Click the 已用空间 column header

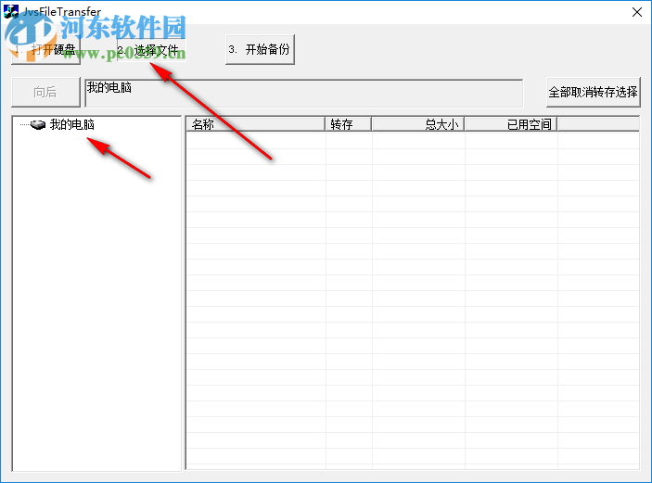click(511, 124)
